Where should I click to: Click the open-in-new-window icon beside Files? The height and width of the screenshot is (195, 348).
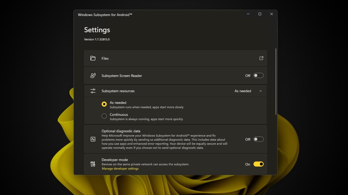click(261, 58)
